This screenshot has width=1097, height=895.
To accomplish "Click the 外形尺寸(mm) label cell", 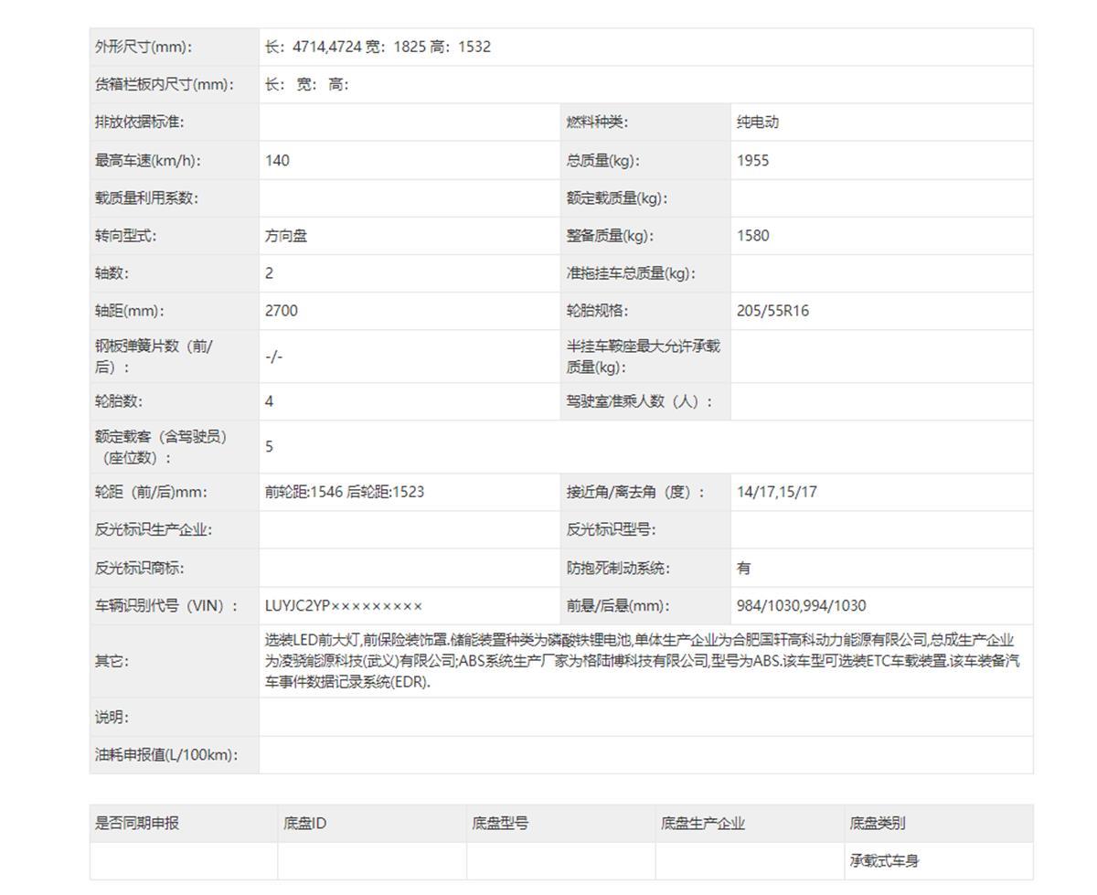I will coord(174,47).
